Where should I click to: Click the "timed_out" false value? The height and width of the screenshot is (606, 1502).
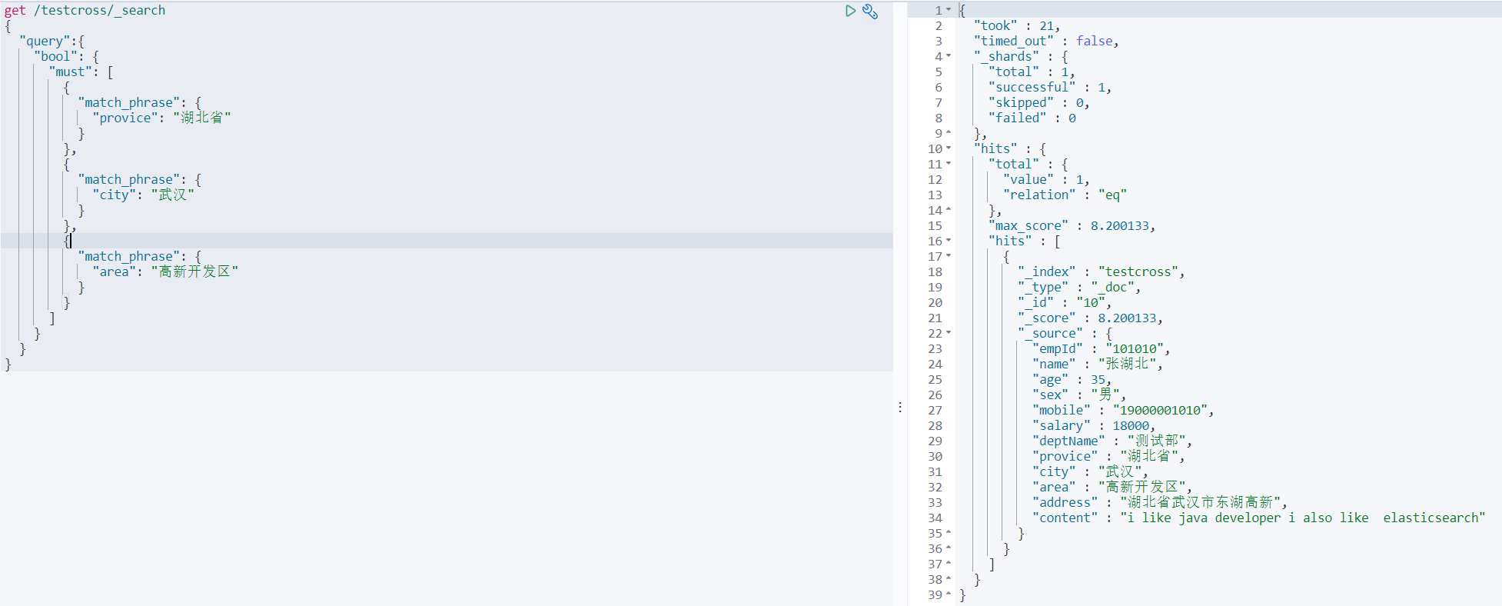coord(1094,41)
